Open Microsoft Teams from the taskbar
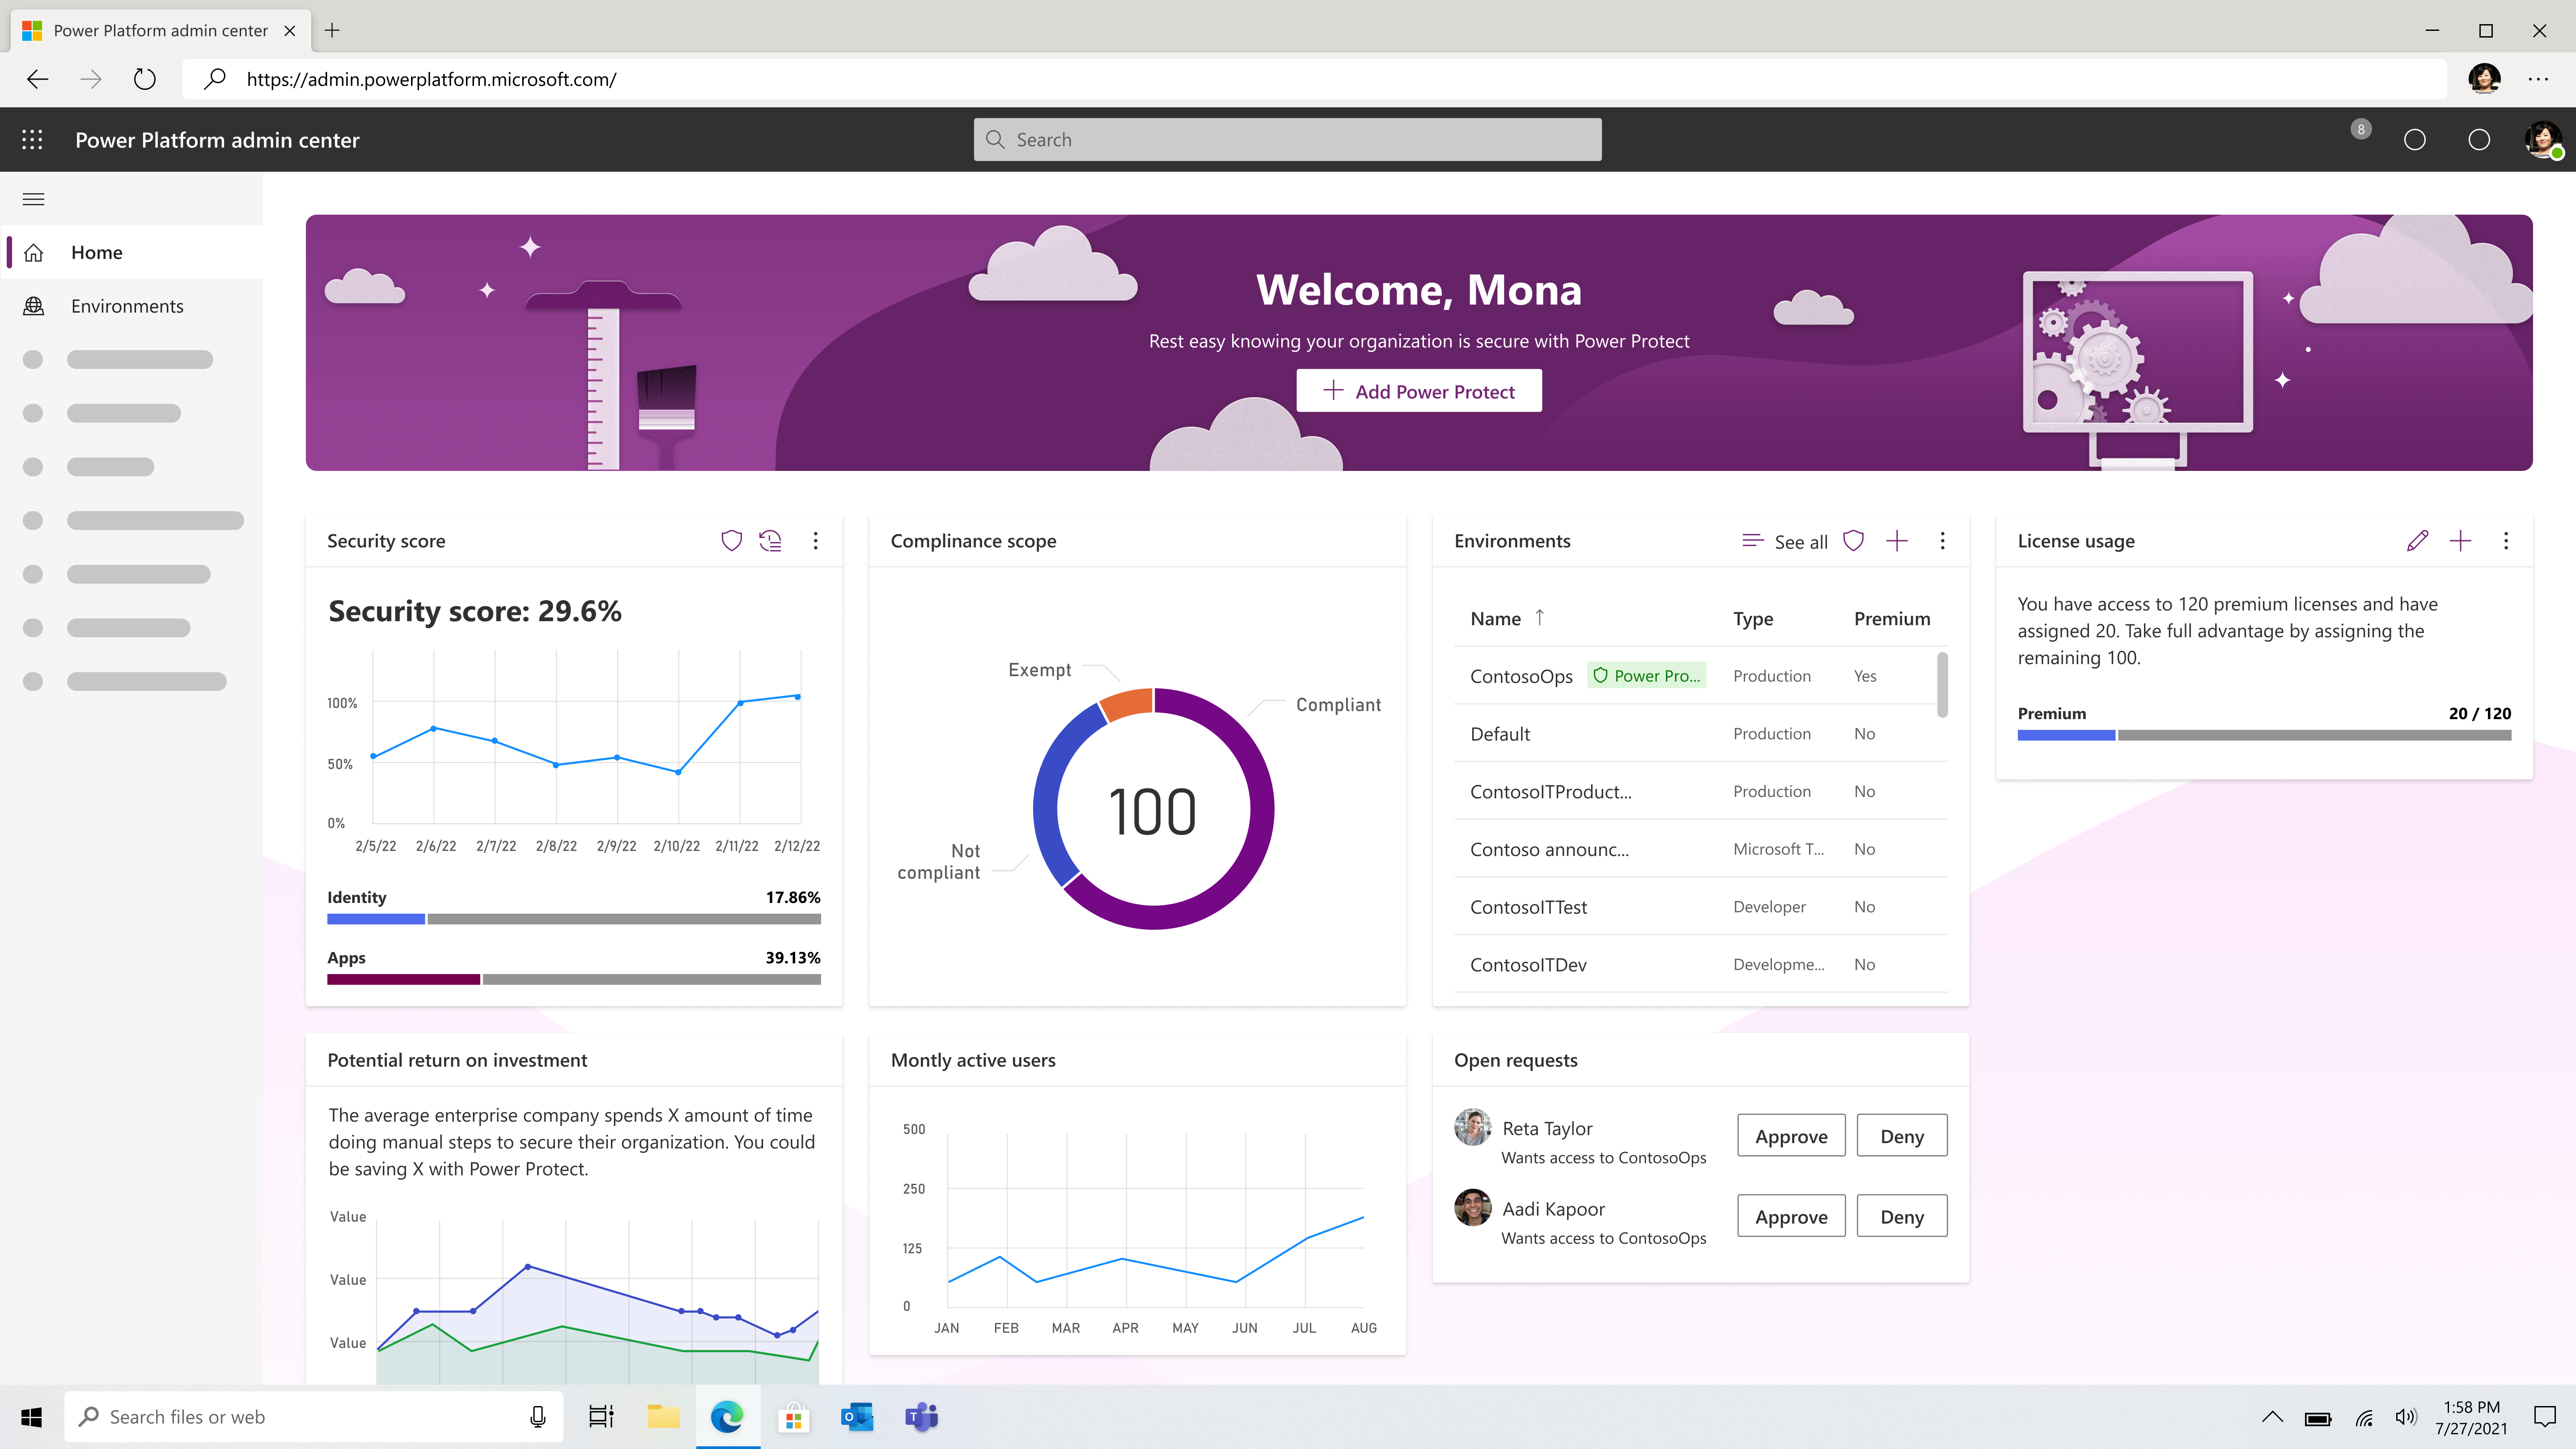 921,1417
